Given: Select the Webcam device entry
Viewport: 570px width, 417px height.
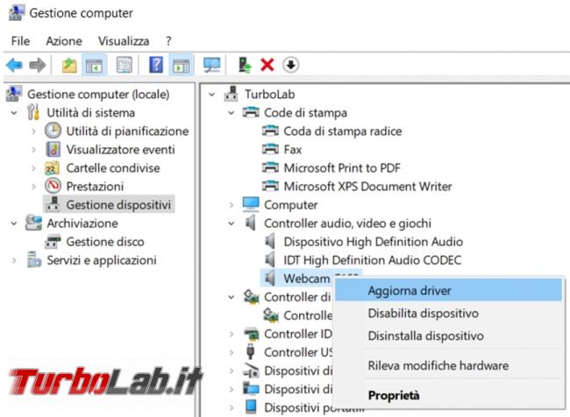Looking at the screenshot, I should pos(306,279).
